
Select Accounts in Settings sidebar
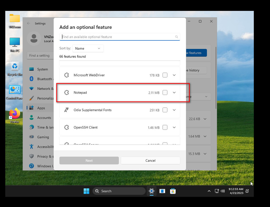(41, 118)
